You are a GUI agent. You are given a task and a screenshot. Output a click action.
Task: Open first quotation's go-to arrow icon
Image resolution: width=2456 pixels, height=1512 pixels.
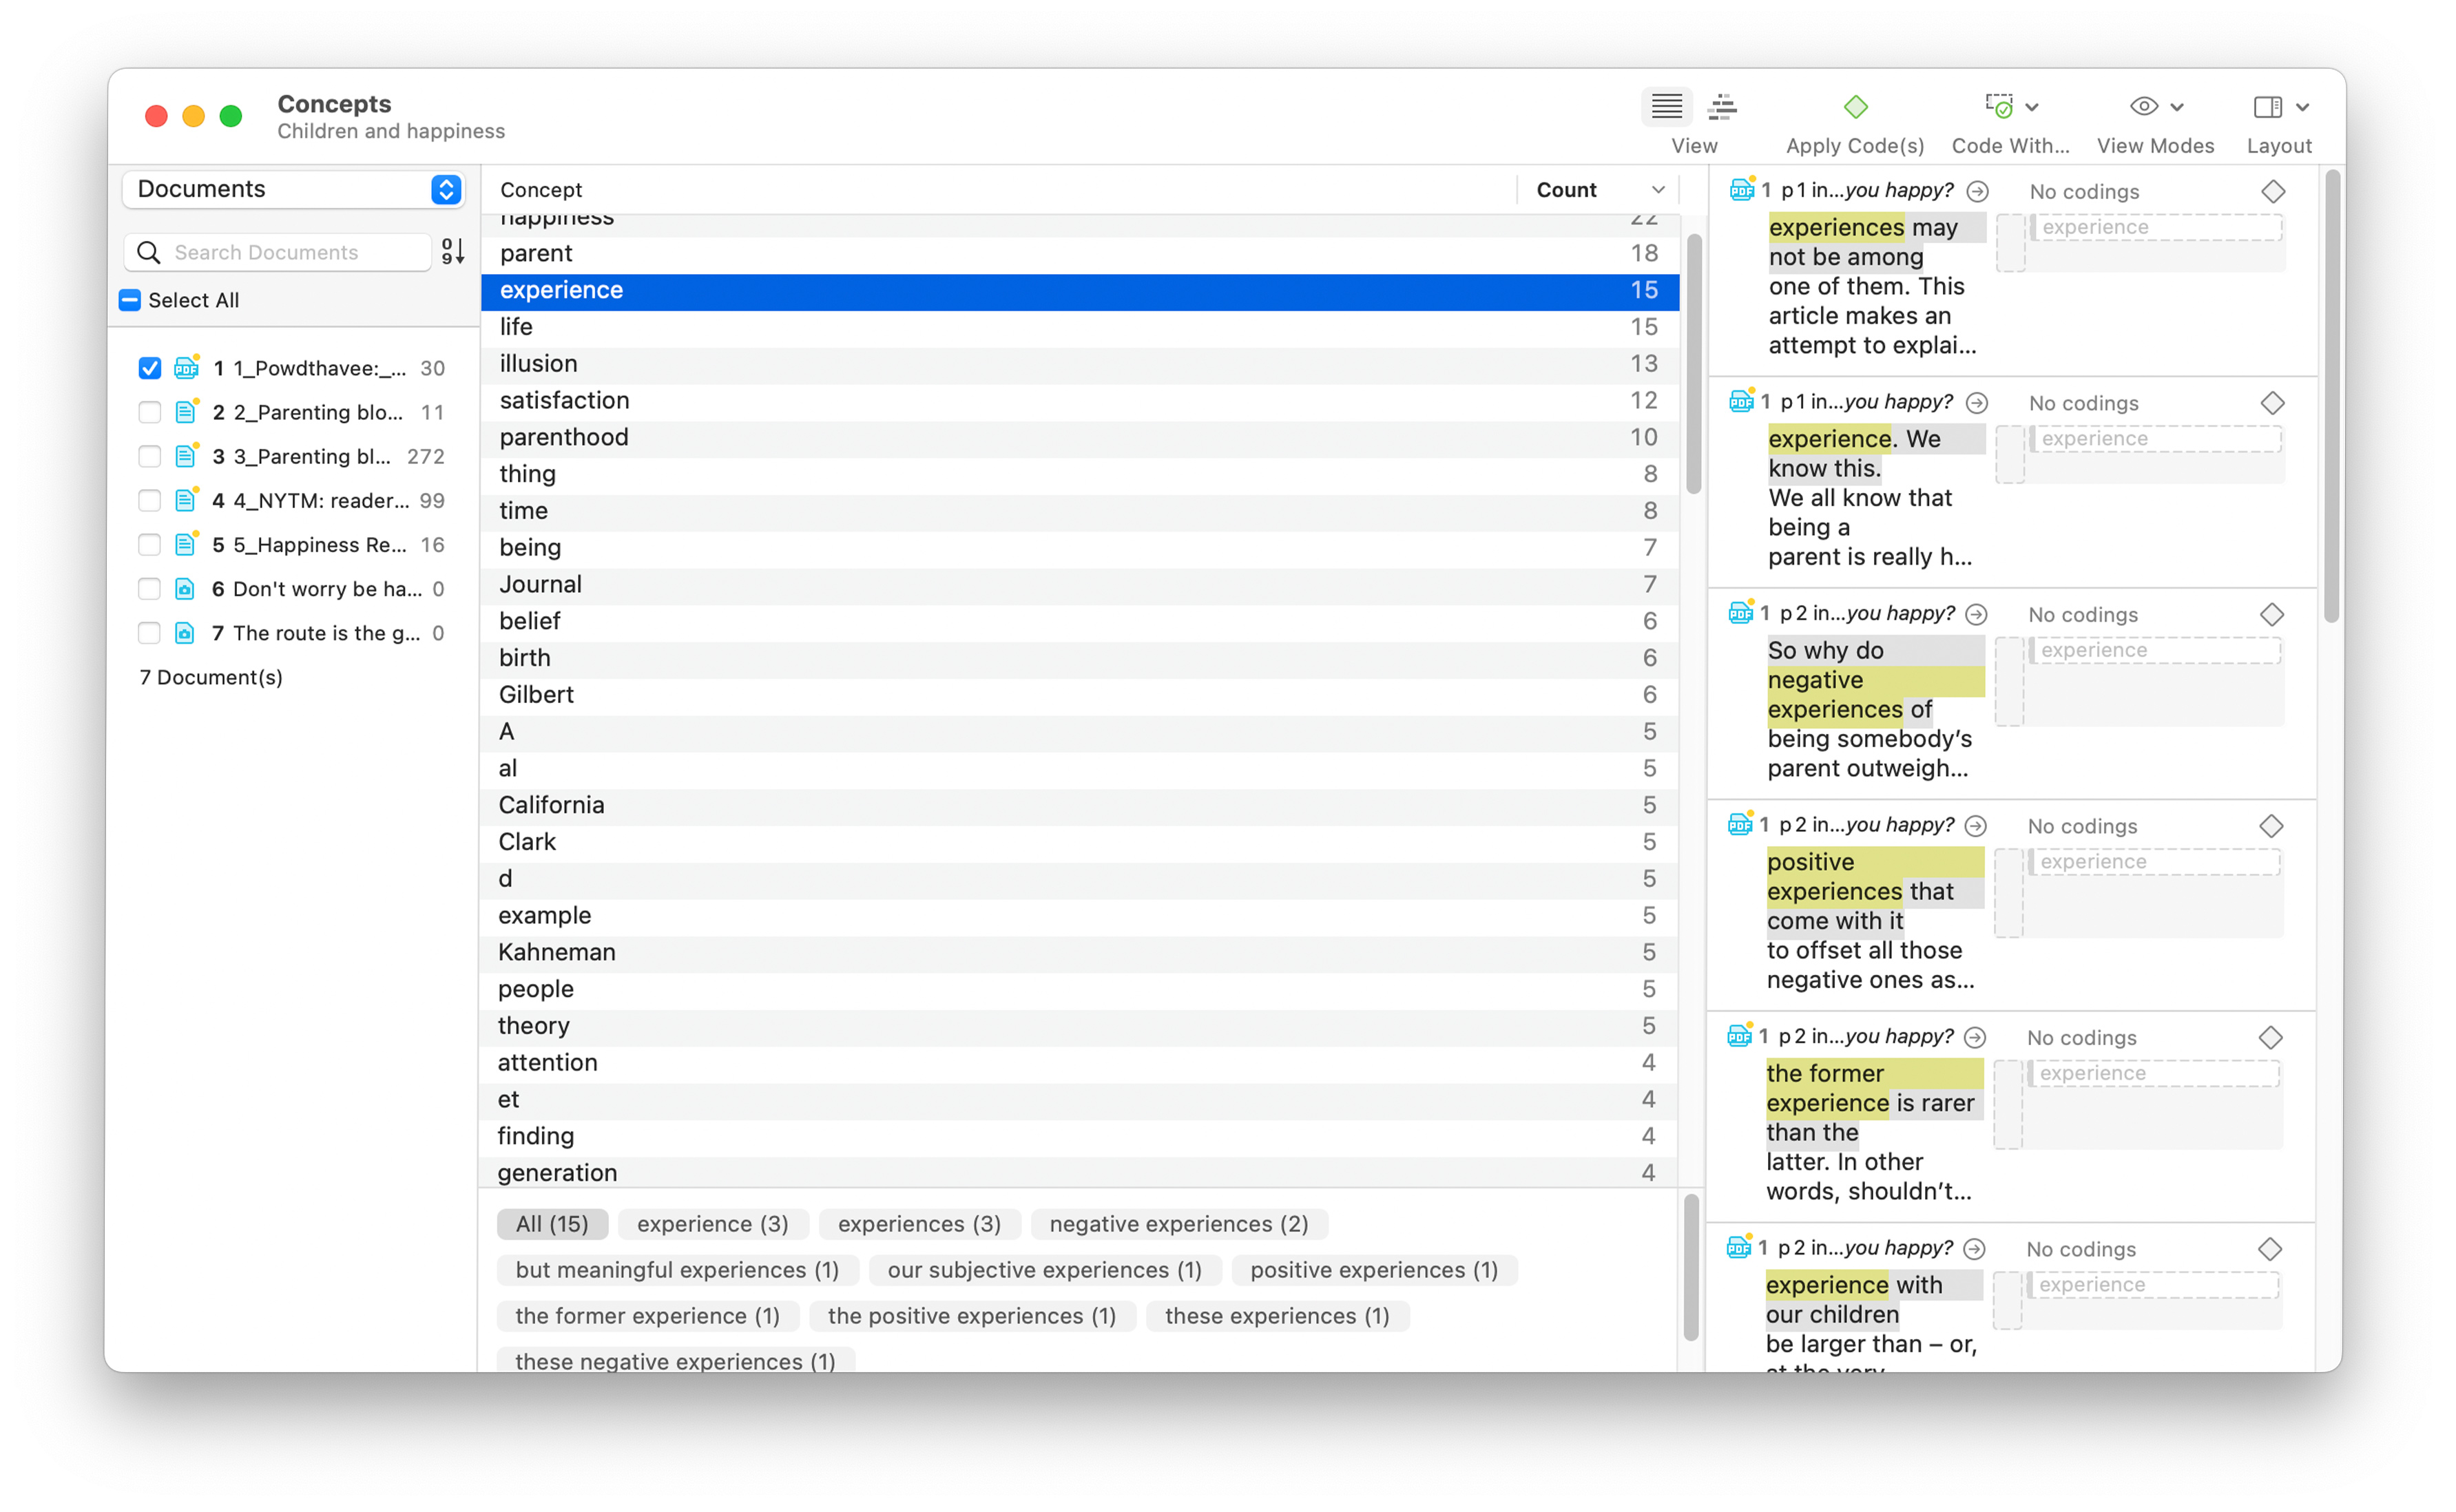pos(1977,191)
